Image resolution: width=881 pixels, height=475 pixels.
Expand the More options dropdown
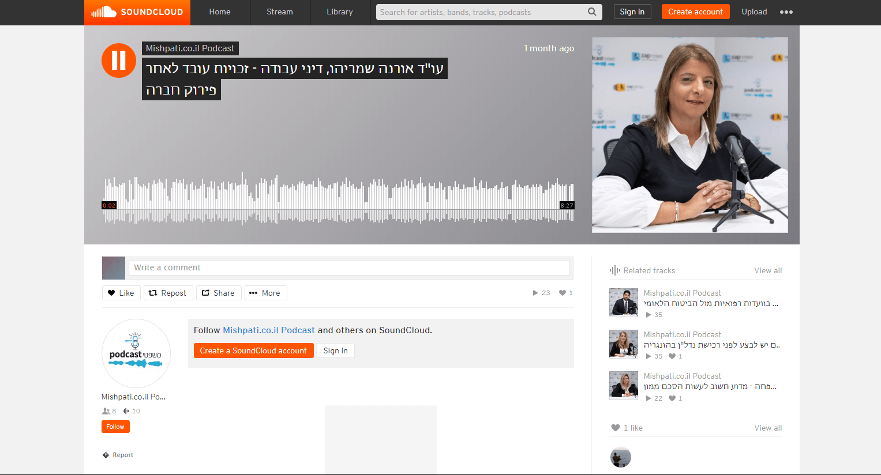(x=265, y=293)
